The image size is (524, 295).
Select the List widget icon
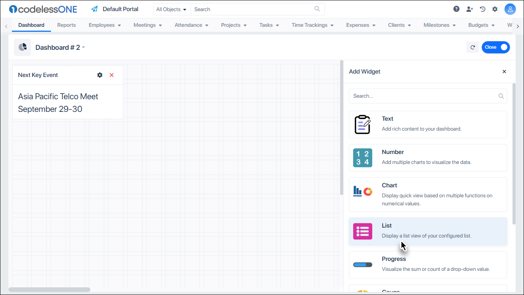click(x=362, y=231)
